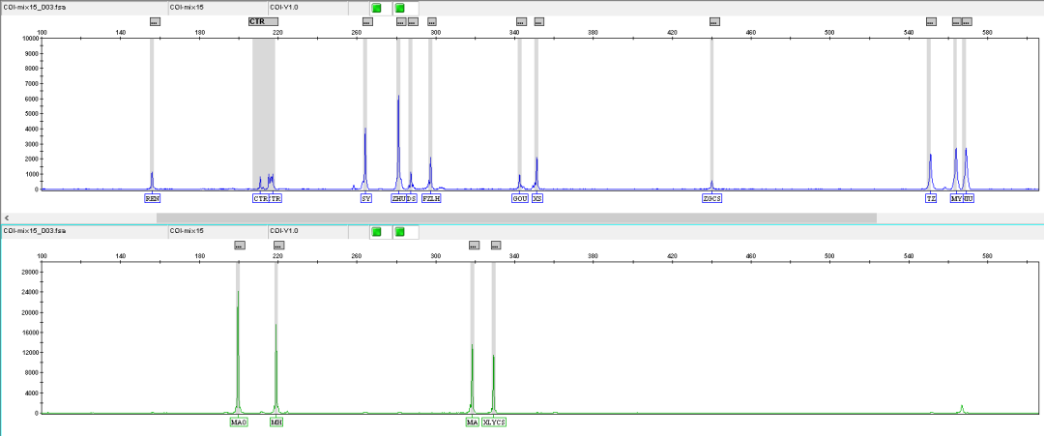Image resolution: width=1044 pixels, height=436 pixels.
Task: Click the XLYCS allele label in green panel
Action: click(494, 422)
